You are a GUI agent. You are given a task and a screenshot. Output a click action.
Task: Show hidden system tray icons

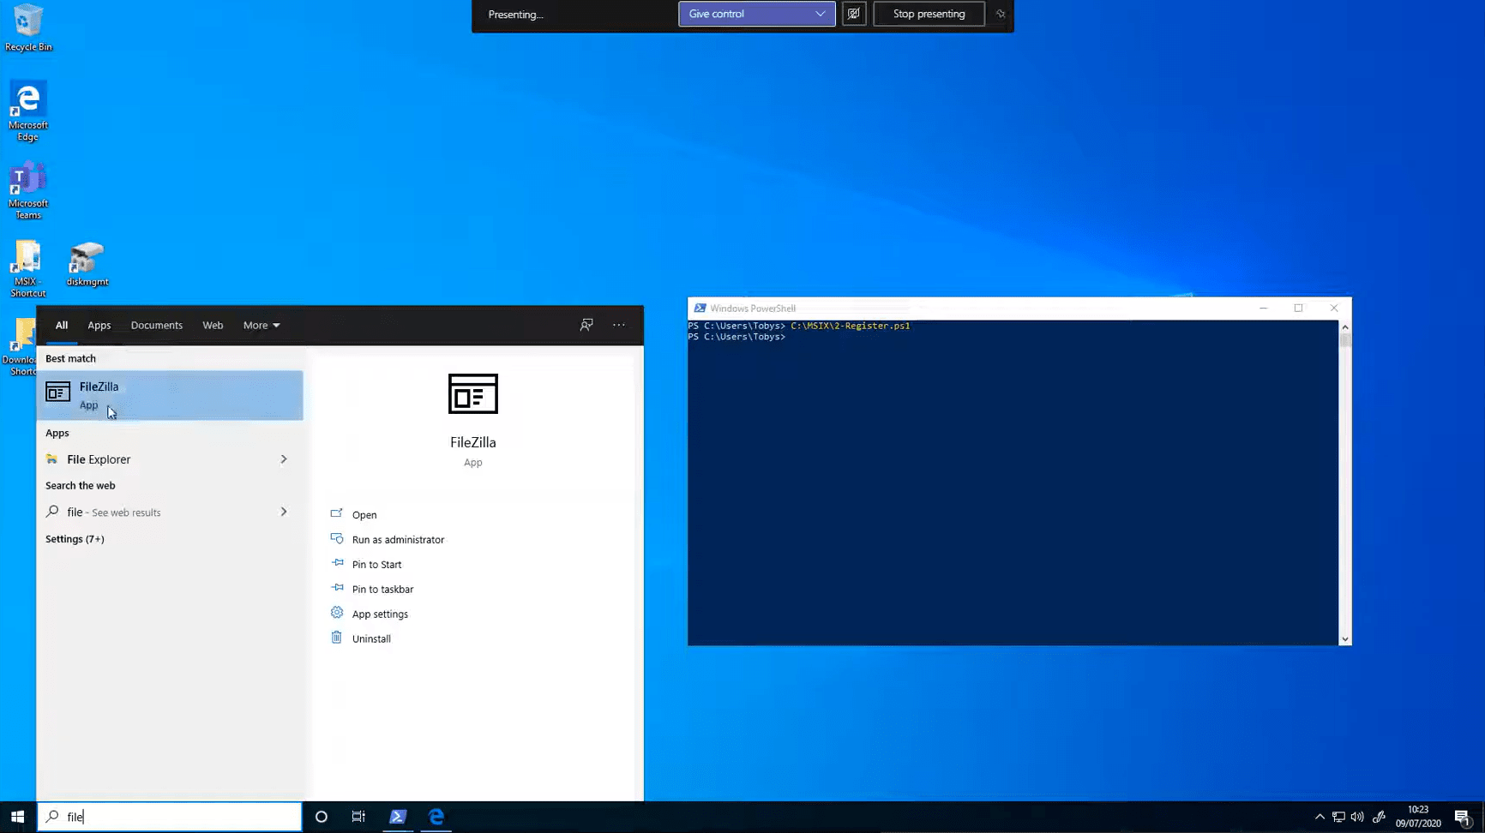point(1320,817)
